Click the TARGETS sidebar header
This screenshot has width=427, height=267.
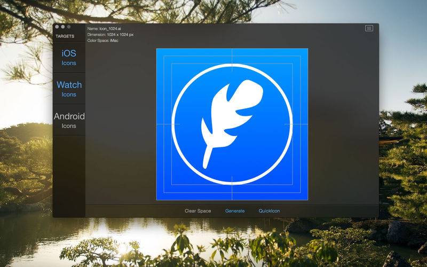click(65, 36)
